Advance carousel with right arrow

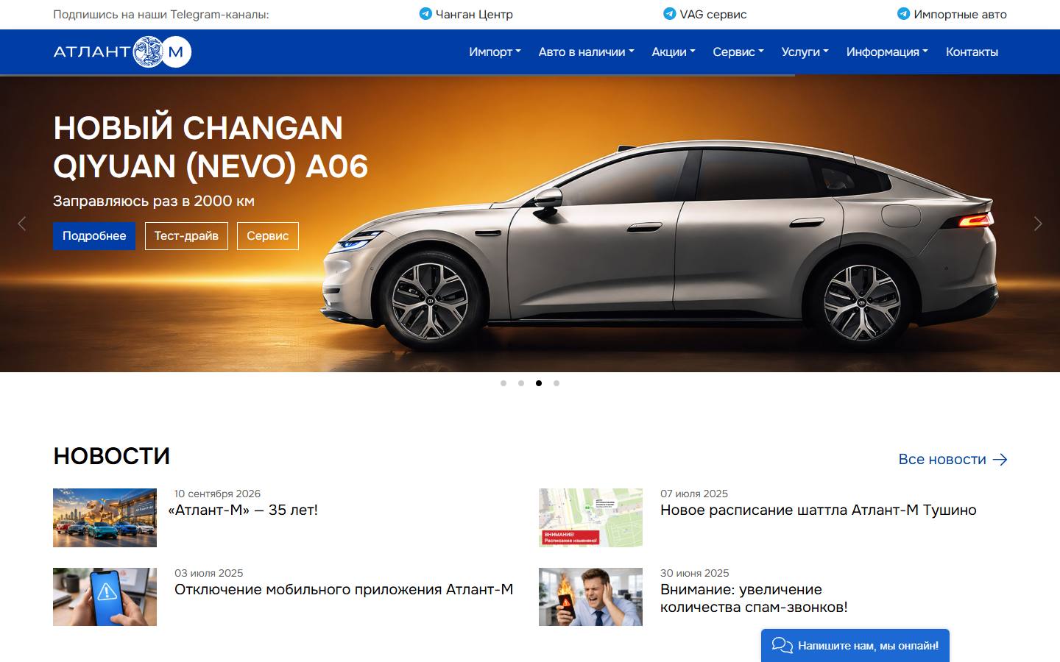tap(1038, 224)
